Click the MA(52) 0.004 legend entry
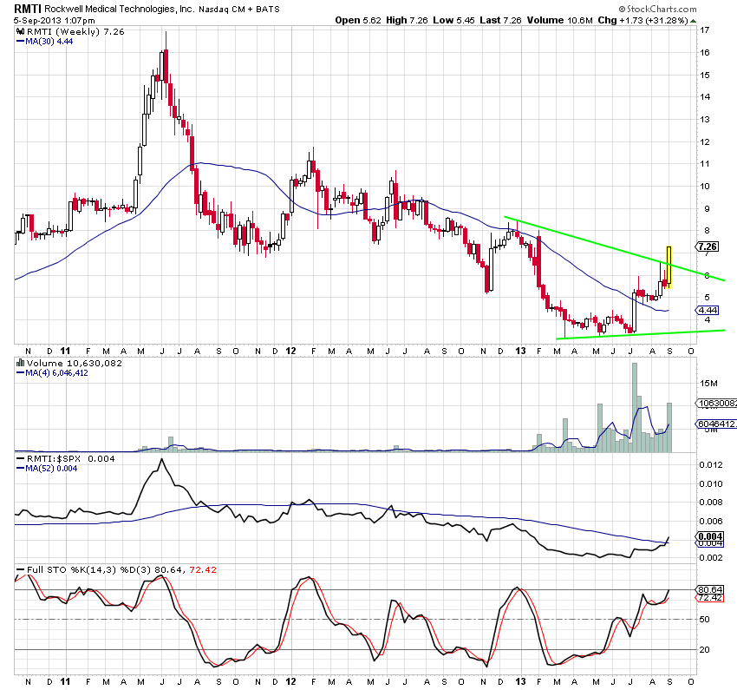737x690 pixels. coord(47,469)
